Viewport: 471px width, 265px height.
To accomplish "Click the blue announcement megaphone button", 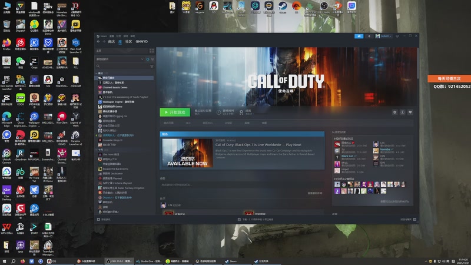I will click(359, 36).
